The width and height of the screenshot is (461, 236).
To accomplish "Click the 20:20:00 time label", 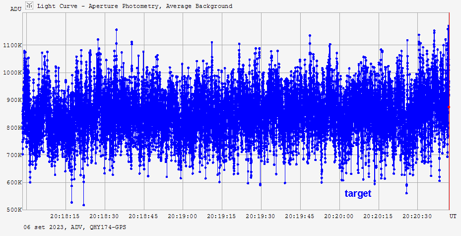I will click(339, 216).
